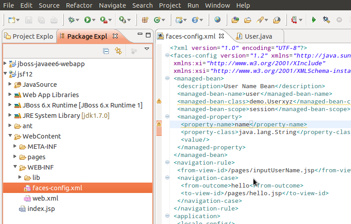Click the New wizard toolbar icon

point(12,20)
